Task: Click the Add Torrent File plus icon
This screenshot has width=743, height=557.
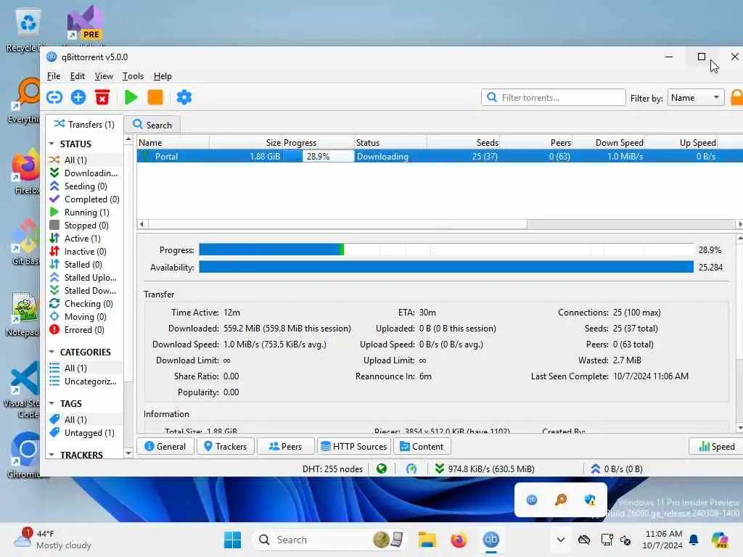Action: [x=78, y=98]
